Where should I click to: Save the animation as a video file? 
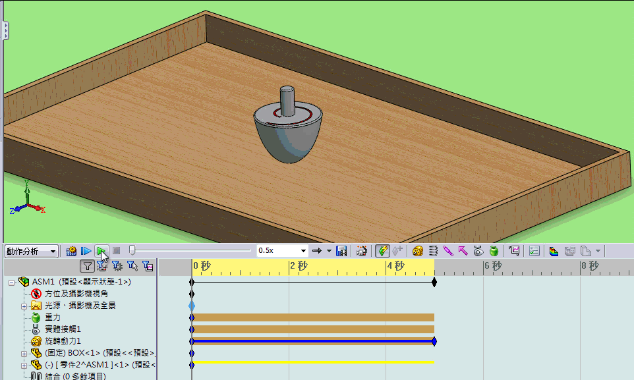click(x=340, y=251)
